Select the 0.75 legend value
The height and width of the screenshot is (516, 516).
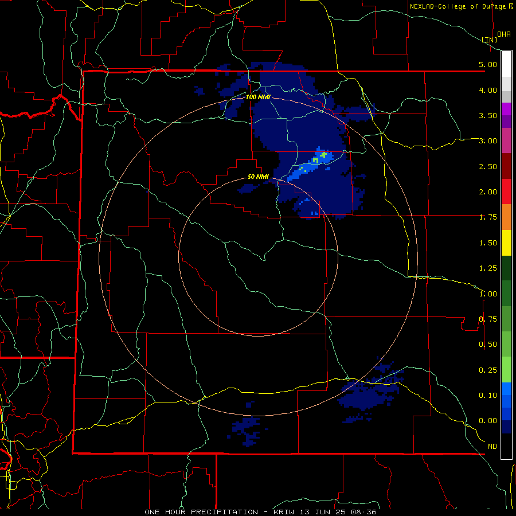coord(488,319)
